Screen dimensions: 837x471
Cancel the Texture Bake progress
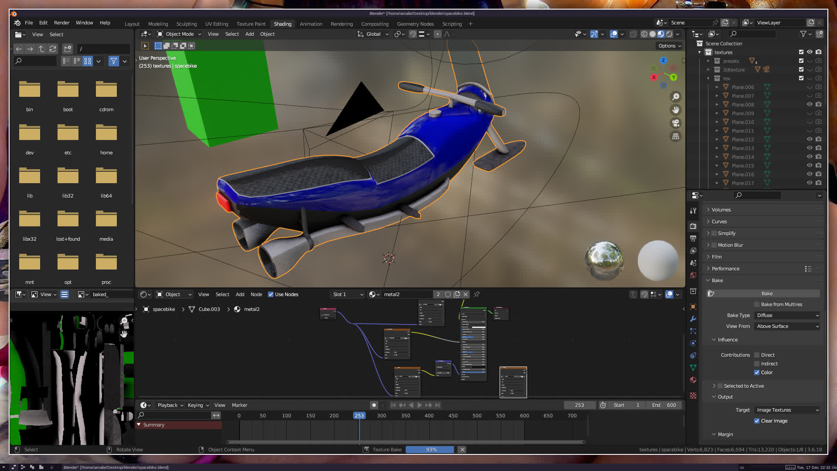pos(463,450)
